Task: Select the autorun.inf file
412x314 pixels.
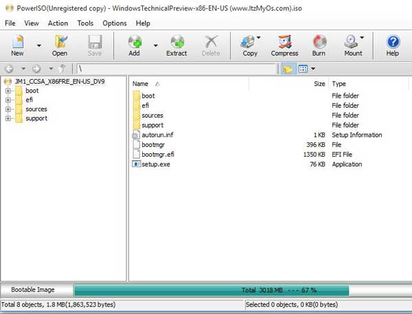Action: pos(157,135)
